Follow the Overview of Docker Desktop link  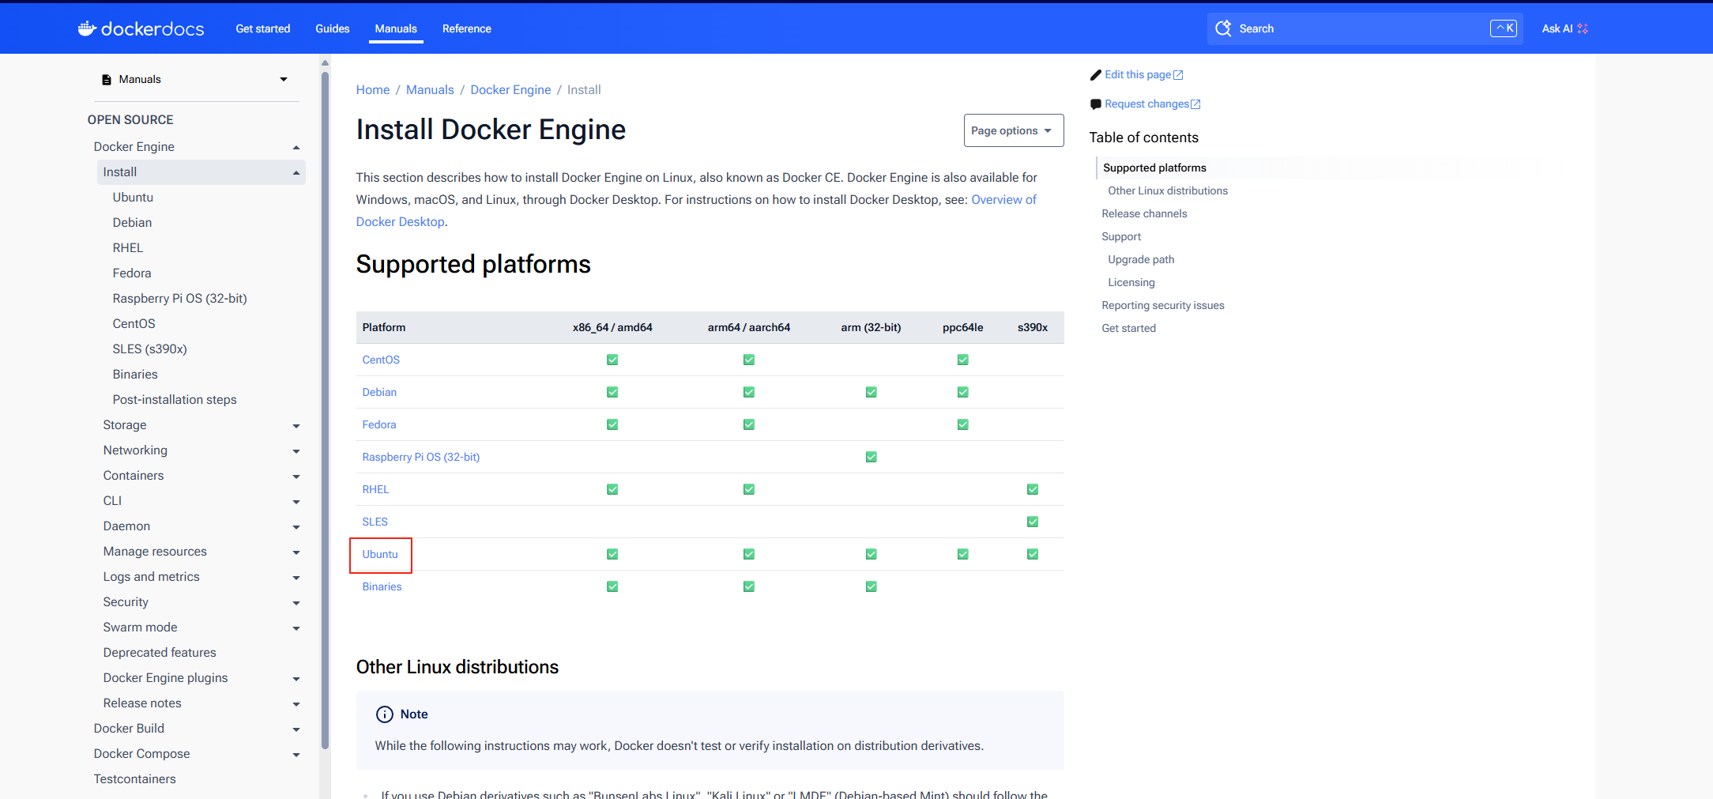pos(1004,199)
